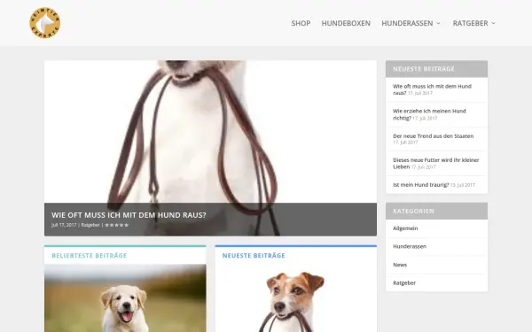Click the 'Juli 17, 2017' date on featured post
The height and width of the screenshot is (332, 532).
point(64,225)
